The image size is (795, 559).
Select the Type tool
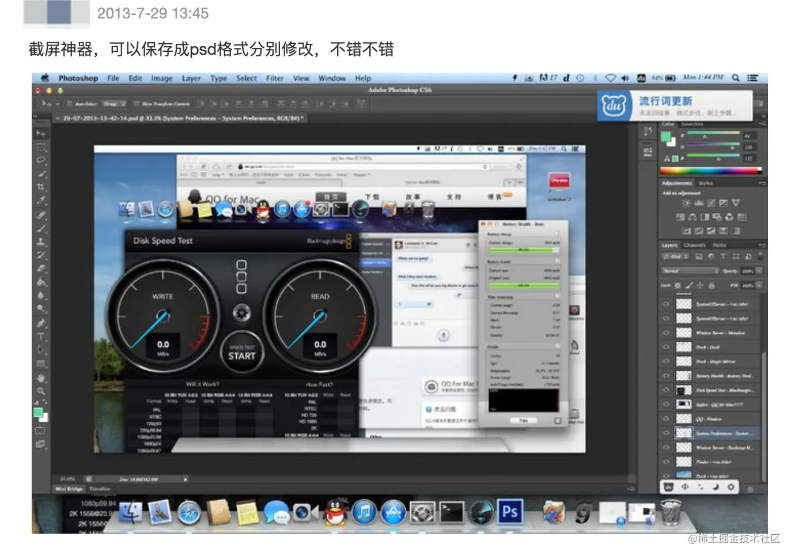pyautogui.click(x=41, y=336)
